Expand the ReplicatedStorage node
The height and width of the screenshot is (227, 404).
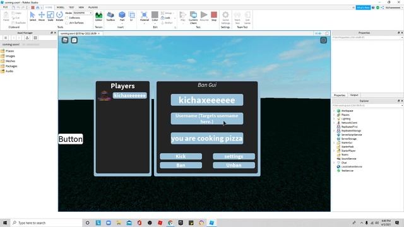(x=334, y=131)
